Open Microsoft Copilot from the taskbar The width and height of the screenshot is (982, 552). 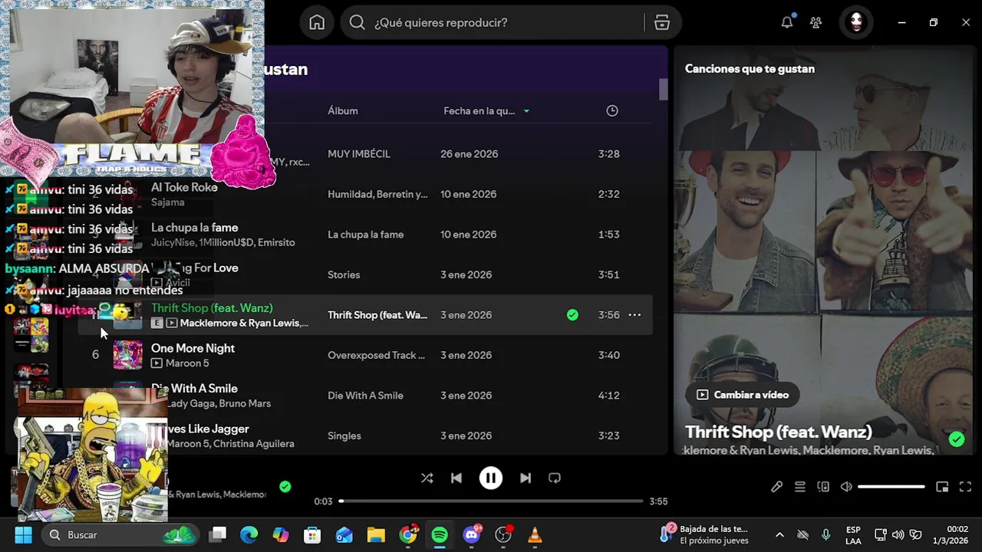pos(281,535)
